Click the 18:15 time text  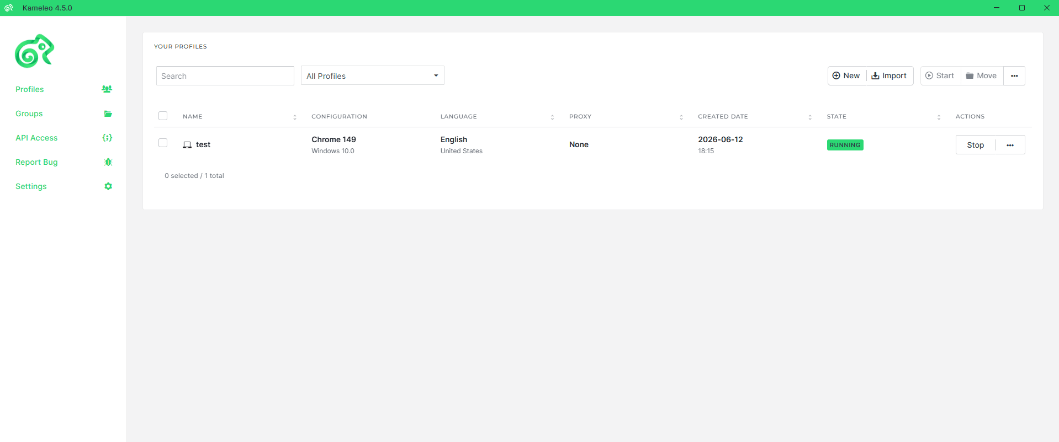[x=706, y=151]
